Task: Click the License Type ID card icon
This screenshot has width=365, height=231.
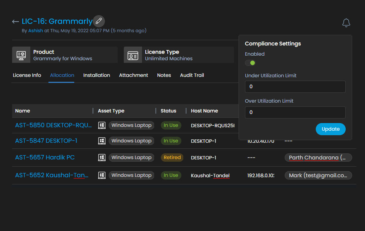Action: [x=133, y=55]
